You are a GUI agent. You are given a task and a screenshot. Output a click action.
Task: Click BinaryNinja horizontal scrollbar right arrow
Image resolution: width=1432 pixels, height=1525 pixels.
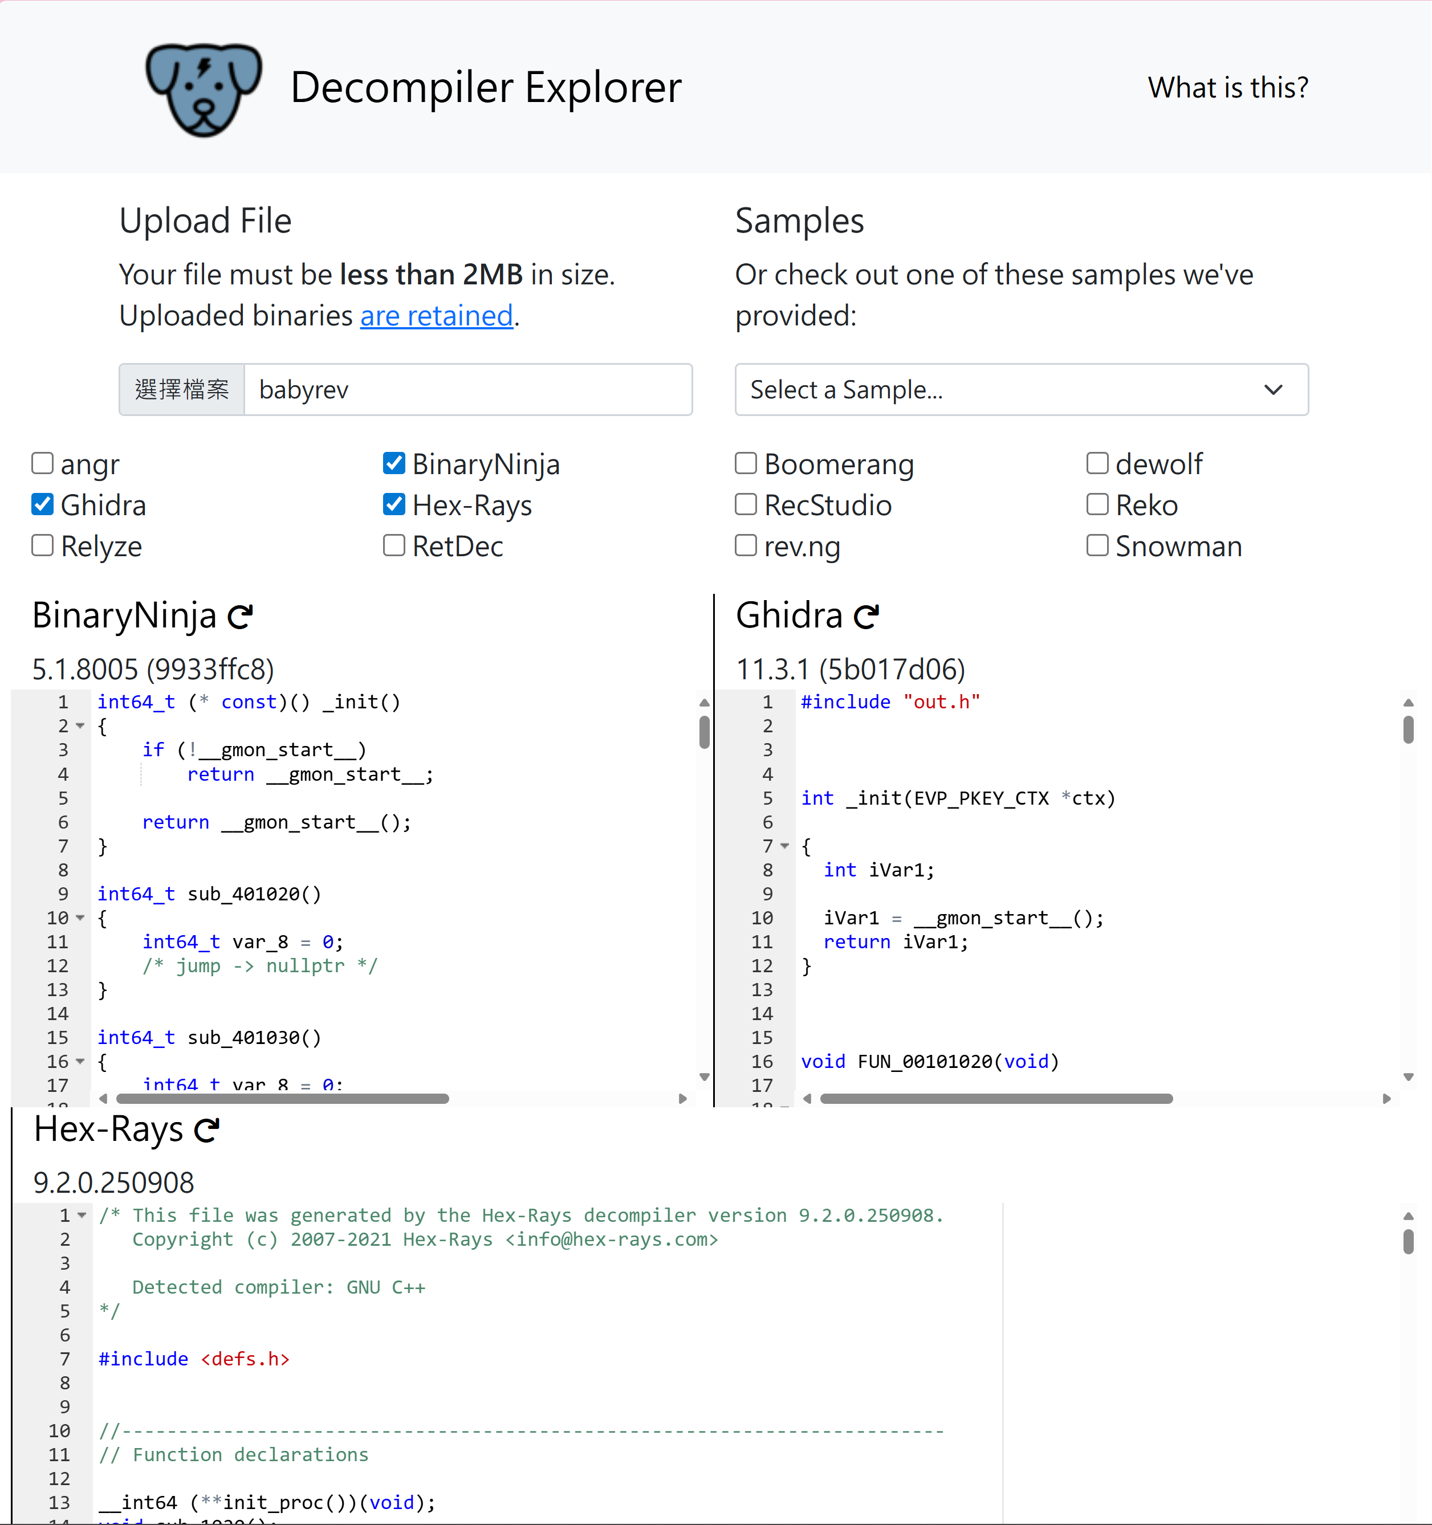click(x=682, y=1099)
